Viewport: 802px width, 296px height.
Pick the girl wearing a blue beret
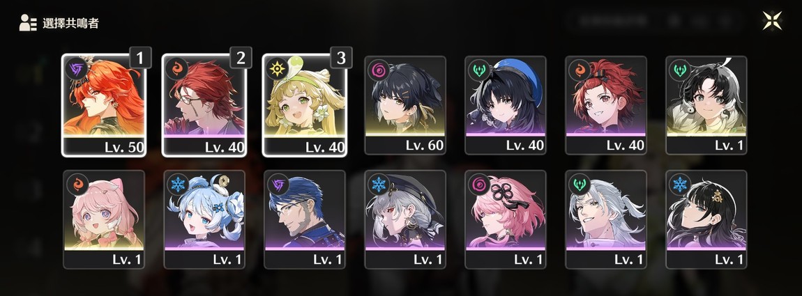pos(506,105)
